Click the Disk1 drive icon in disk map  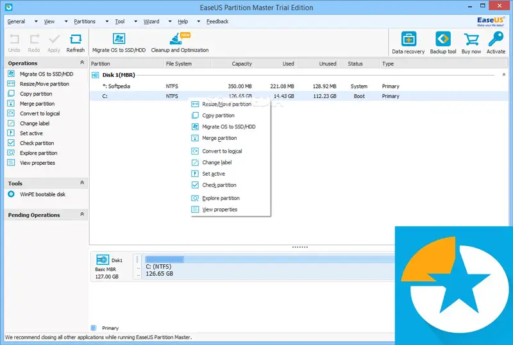tap(103, 260)
